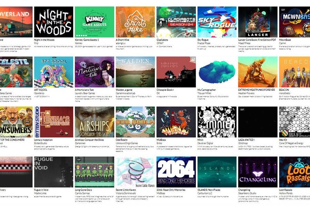Open the Gladiabots Season 04 thumbnail

click(176, 22)
